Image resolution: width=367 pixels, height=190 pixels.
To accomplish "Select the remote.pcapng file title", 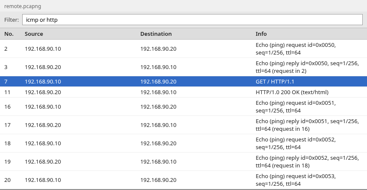I will point(23,6).
